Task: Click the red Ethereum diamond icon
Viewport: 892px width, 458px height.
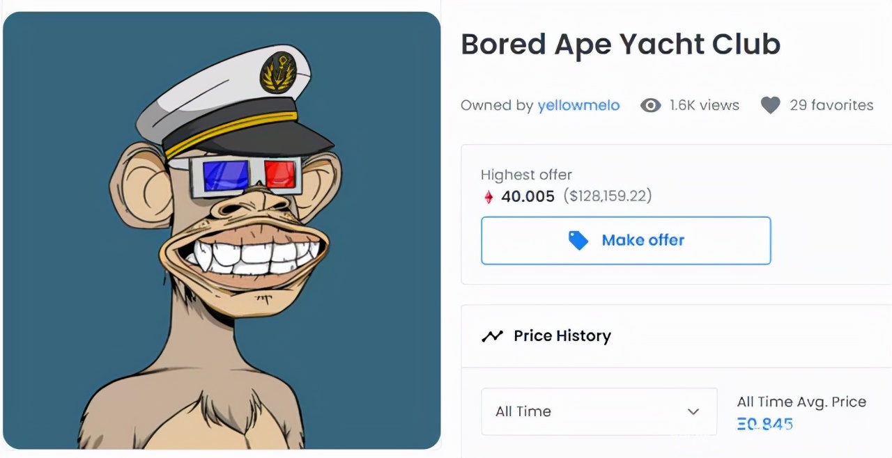Action: (489, 197)
